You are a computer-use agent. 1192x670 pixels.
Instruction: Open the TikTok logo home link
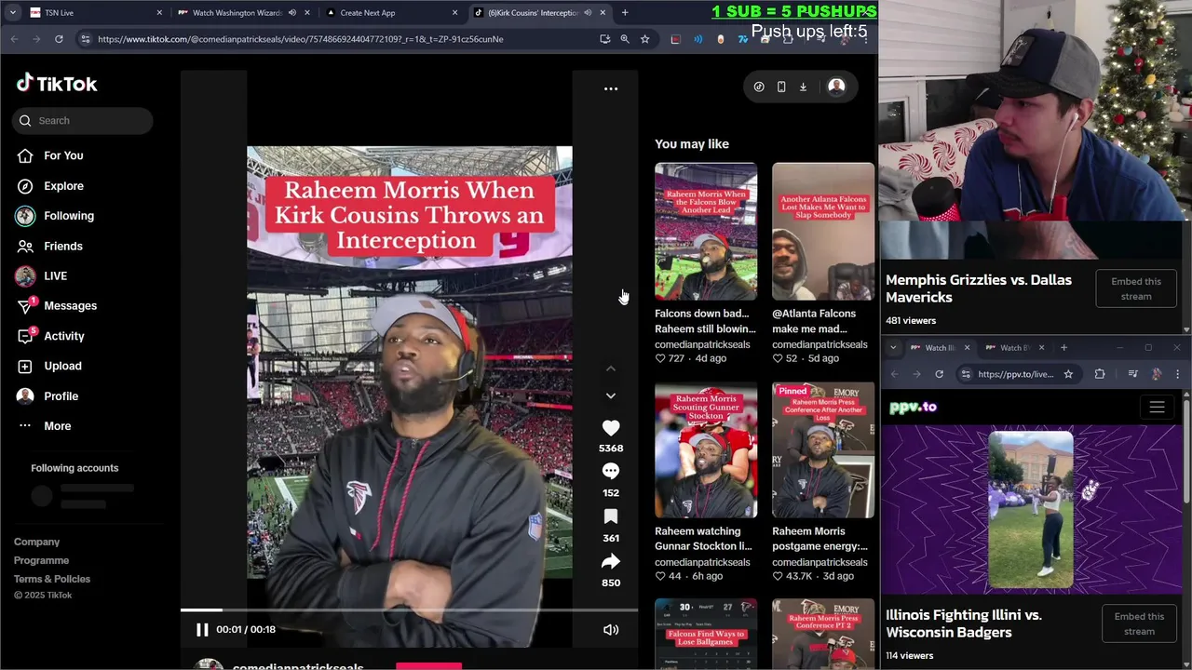[x=57, y=84]
